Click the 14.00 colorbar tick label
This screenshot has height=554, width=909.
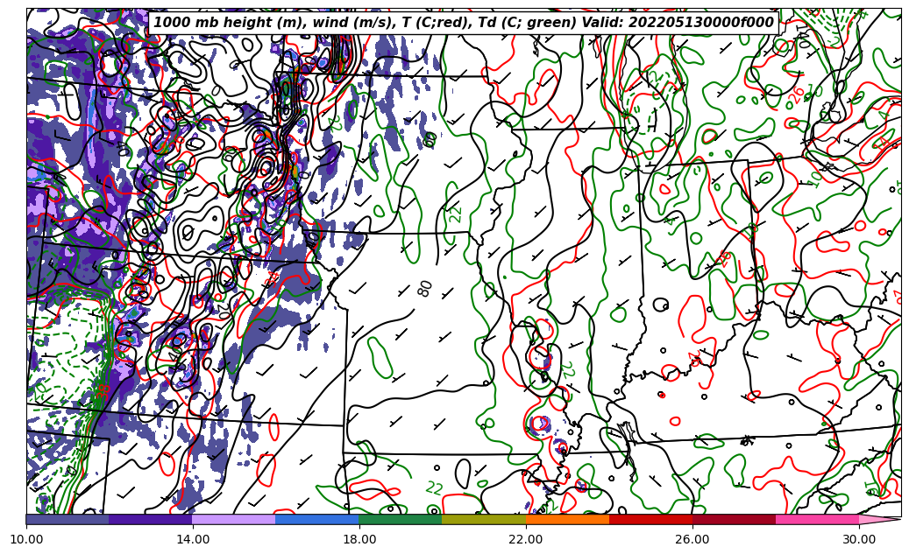[x=193, y=539]
